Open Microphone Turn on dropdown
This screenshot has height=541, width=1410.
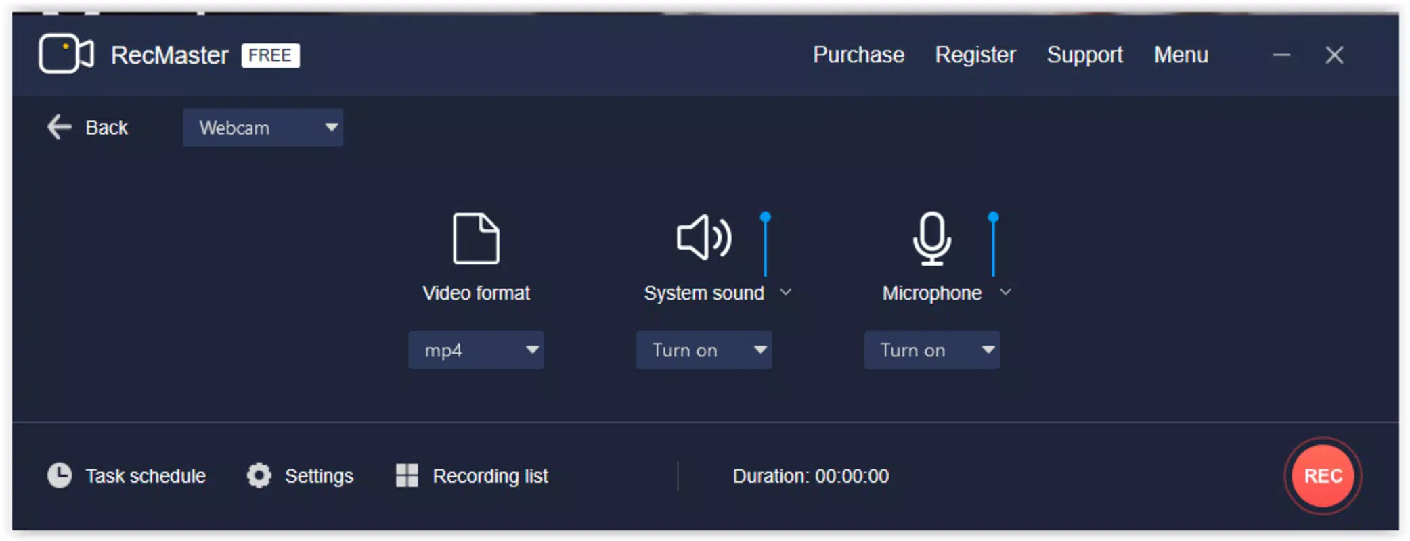pos(932,350)
